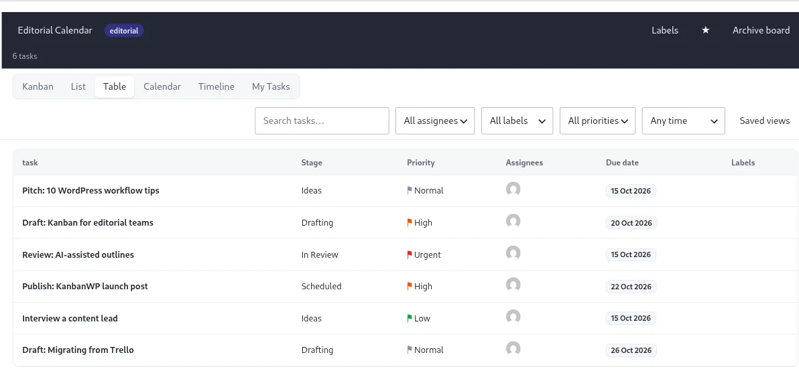Open the All priorities filter dropdown
The width and height of the screenshot is (799, 371).
(598, 121)
